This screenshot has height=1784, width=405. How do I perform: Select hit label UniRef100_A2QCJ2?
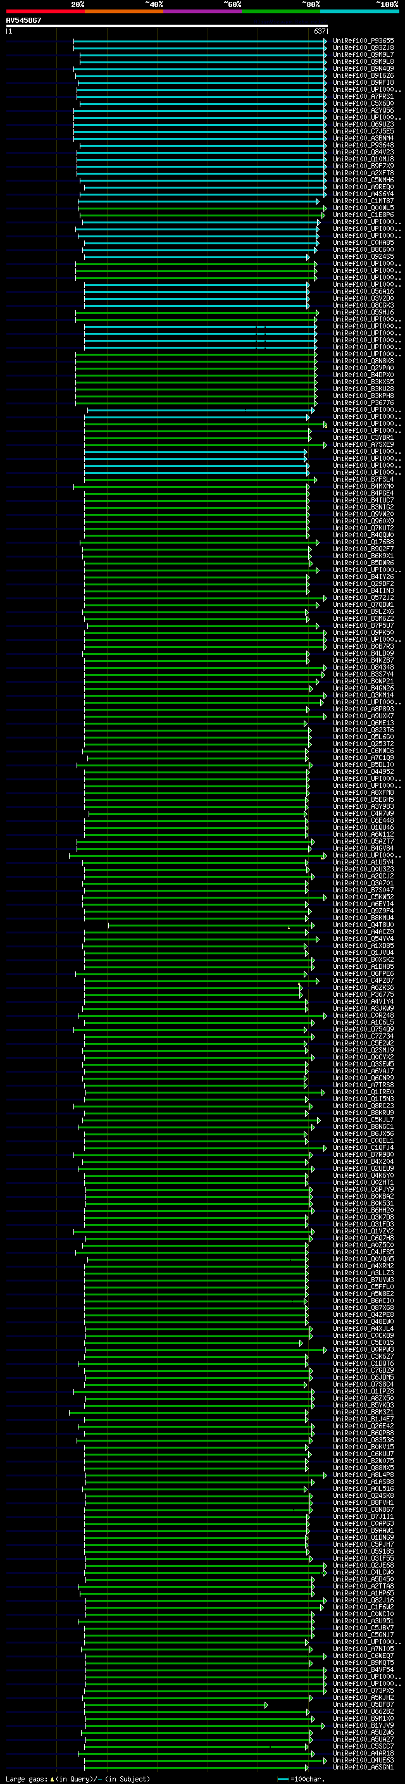click(363, 876)
